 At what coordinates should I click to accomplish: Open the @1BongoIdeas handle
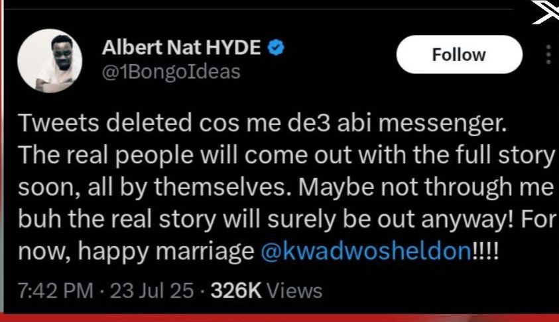[170, 71]
